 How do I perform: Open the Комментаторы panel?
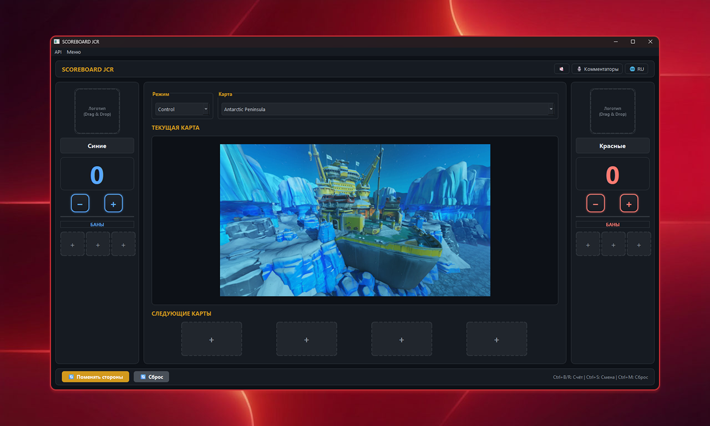pos(597,69)
